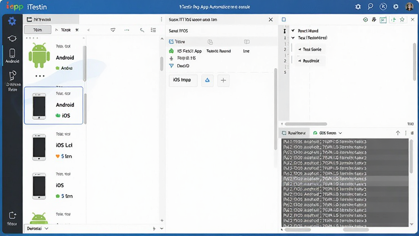Click the chevron down at device panel bottom edge
Screen dimensions: 419x236
pos(162,229)
